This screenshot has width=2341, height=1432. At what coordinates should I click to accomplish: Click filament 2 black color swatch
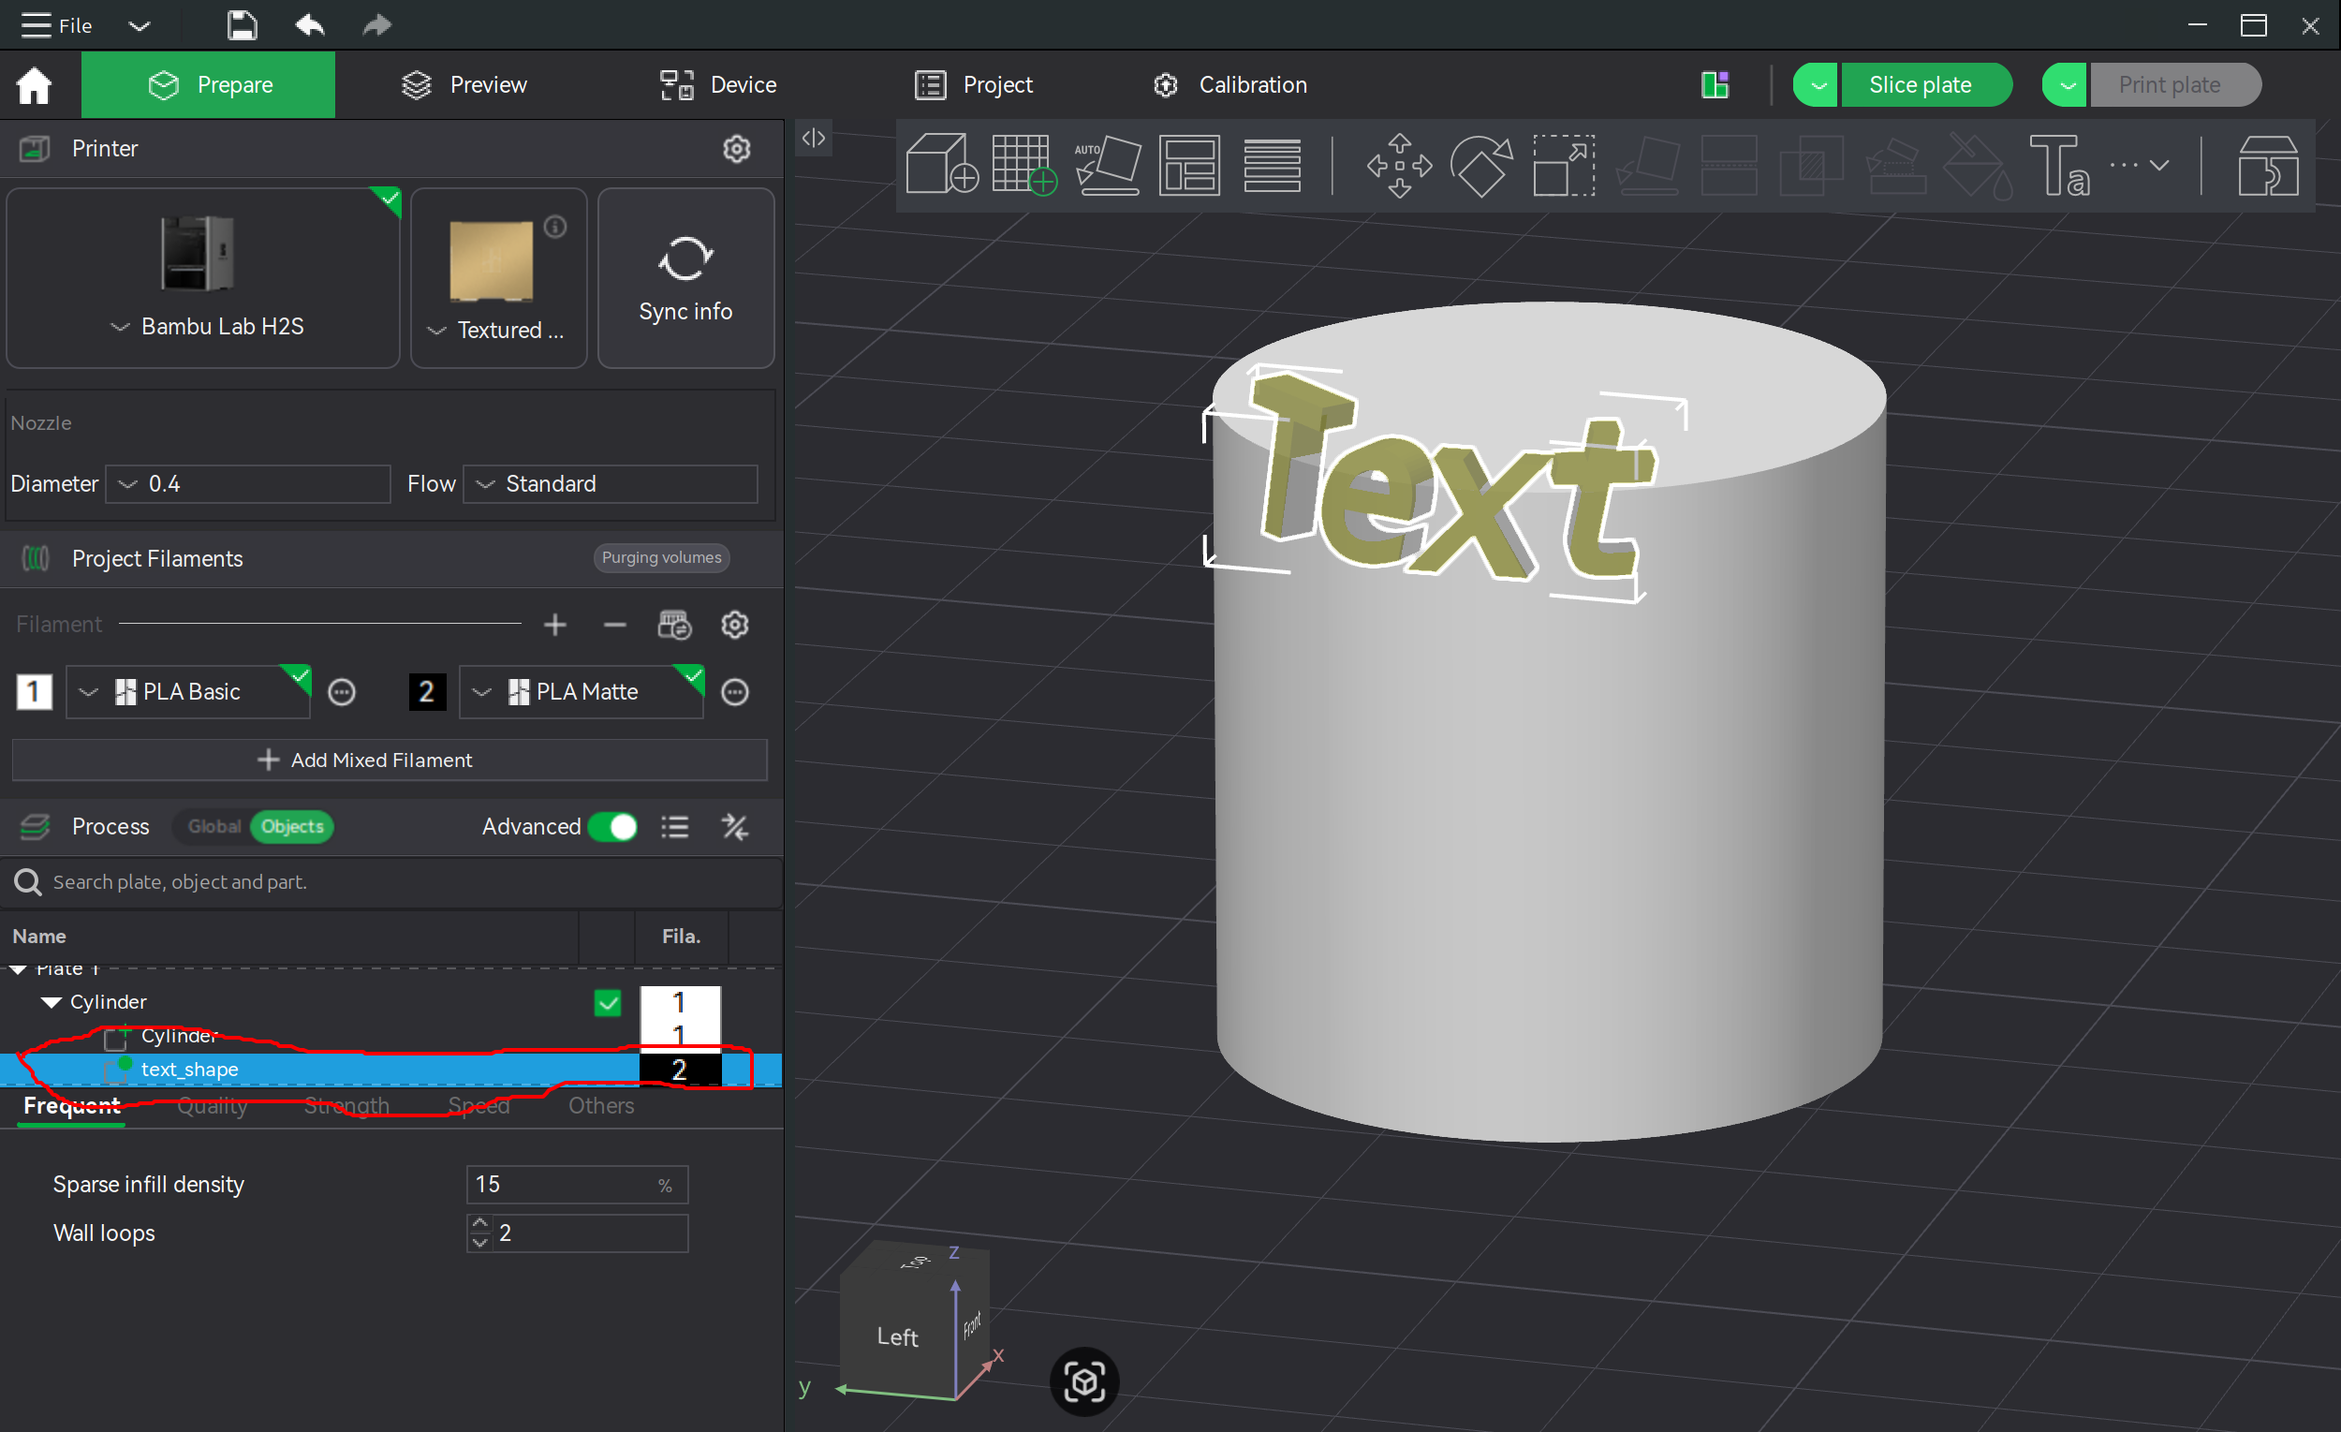coord(428,693)
